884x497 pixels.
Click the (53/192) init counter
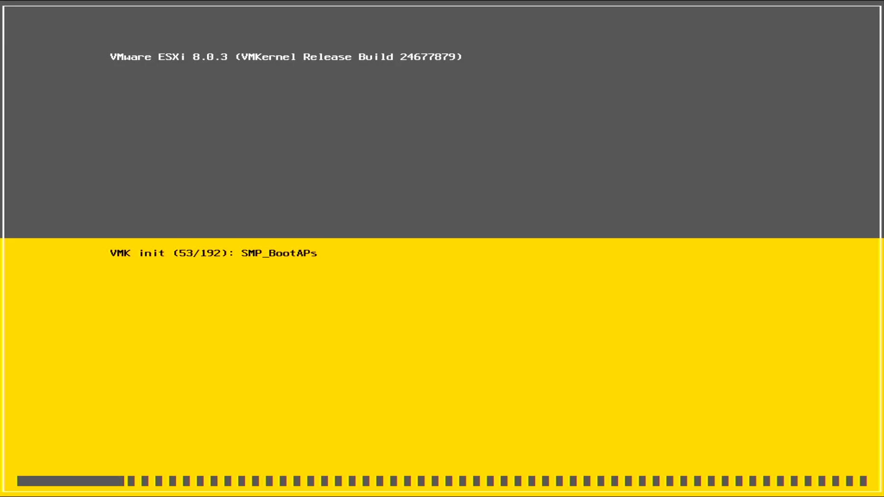click(x=200, y=253)
